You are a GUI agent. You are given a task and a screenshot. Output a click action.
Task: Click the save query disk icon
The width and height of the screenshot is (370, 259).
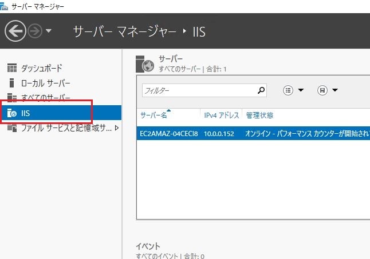pos(322,90)
